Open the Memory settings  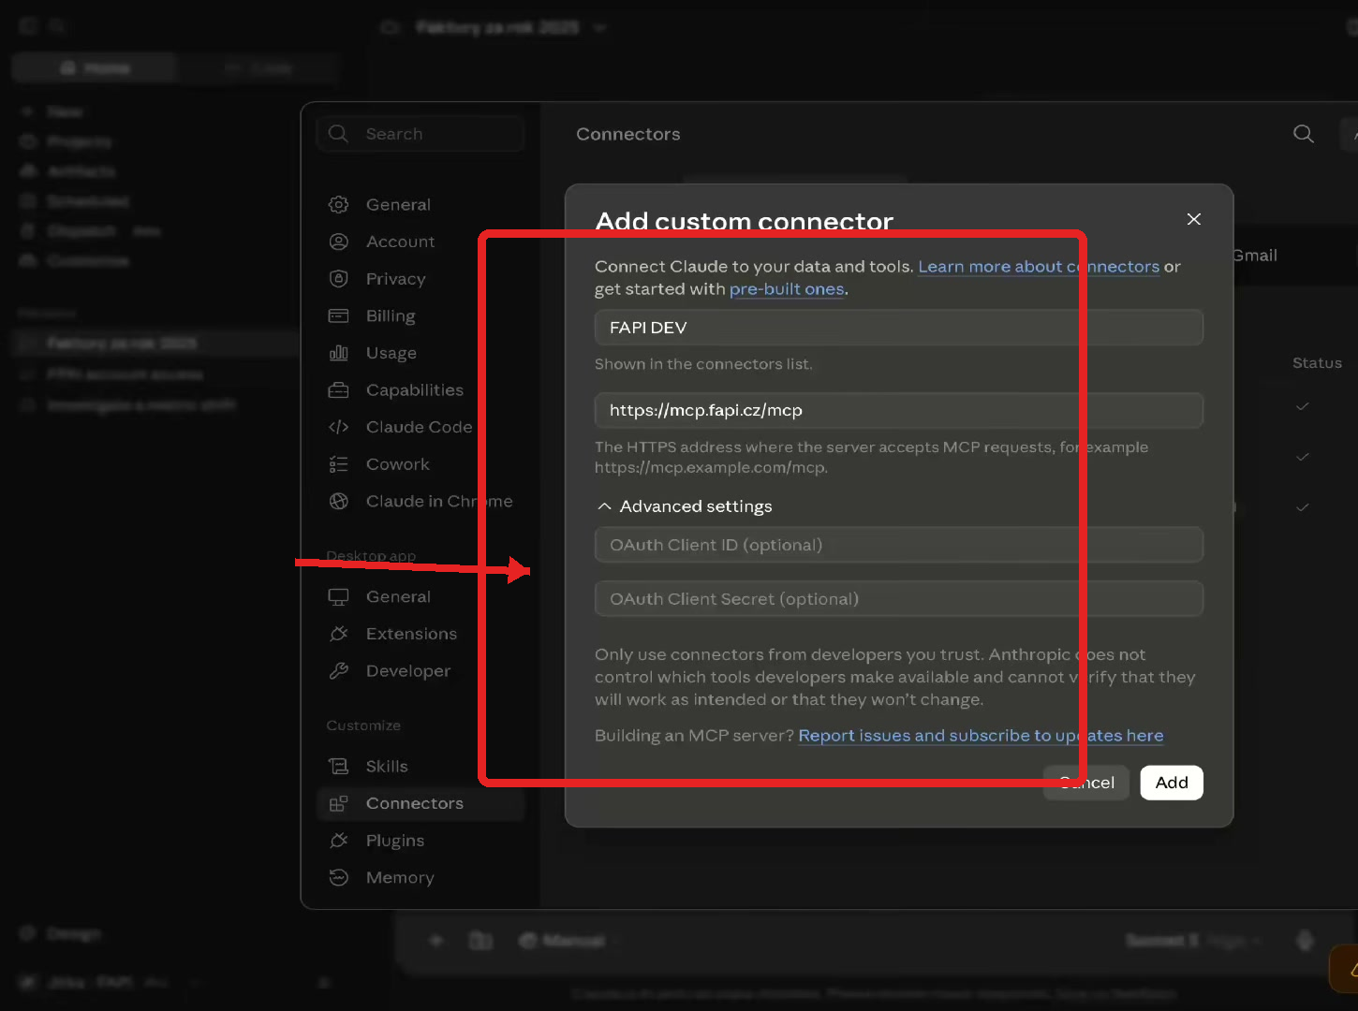(400, 878)
